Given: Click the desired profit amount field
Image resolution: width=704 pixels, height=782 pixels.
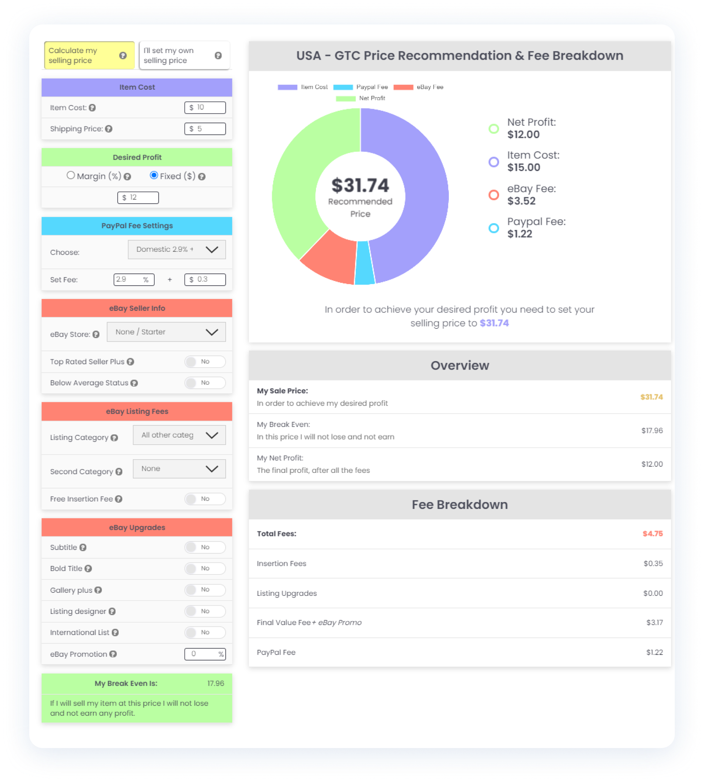Looking at the screenshot, I should (138, 198).
